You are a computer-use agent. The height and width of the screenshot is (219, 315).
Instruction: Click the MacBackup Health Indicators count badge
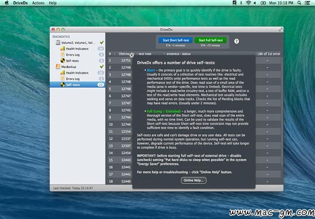[x=101, y=73]
